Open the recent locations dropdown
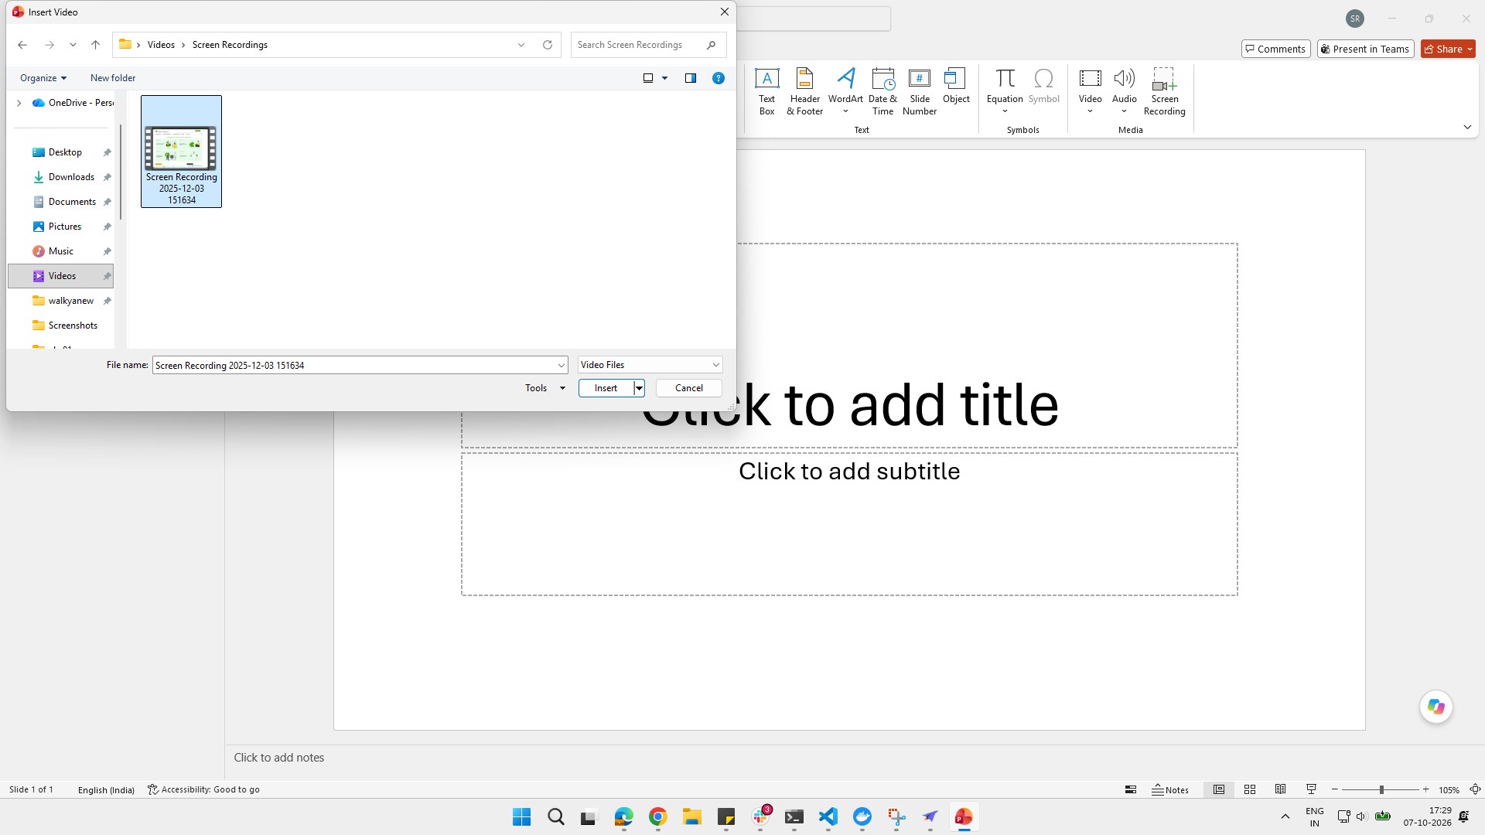The height and width of the screenshot is (835, 1485). click(73, 45)
